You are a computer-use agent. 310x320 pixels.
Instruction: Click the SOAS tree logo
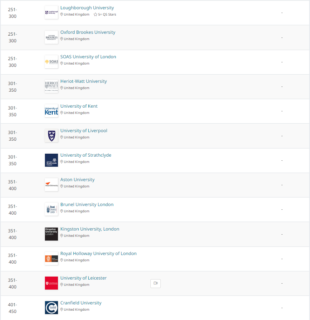click(52, 62)
